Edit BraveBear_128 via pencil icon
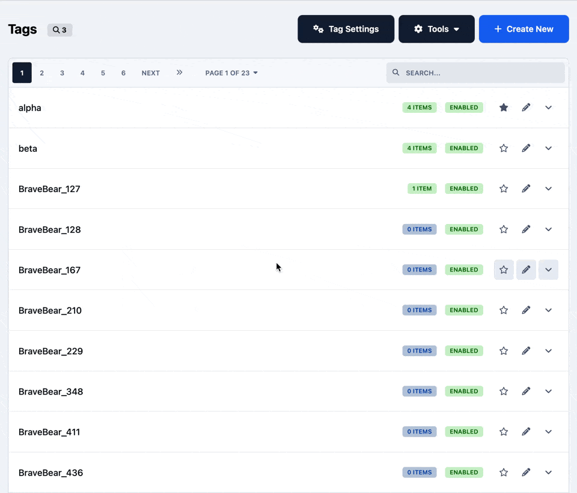 tap(527, 229)
